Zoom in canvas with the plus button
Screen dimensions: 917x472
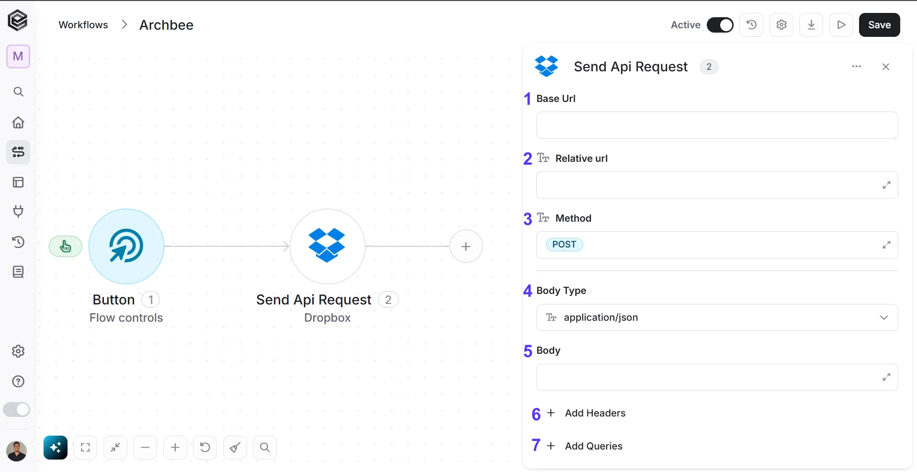(175, 448)
